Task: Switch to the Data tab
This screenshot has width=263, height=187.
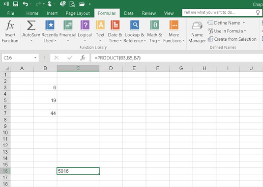Action: click(129, 13)
